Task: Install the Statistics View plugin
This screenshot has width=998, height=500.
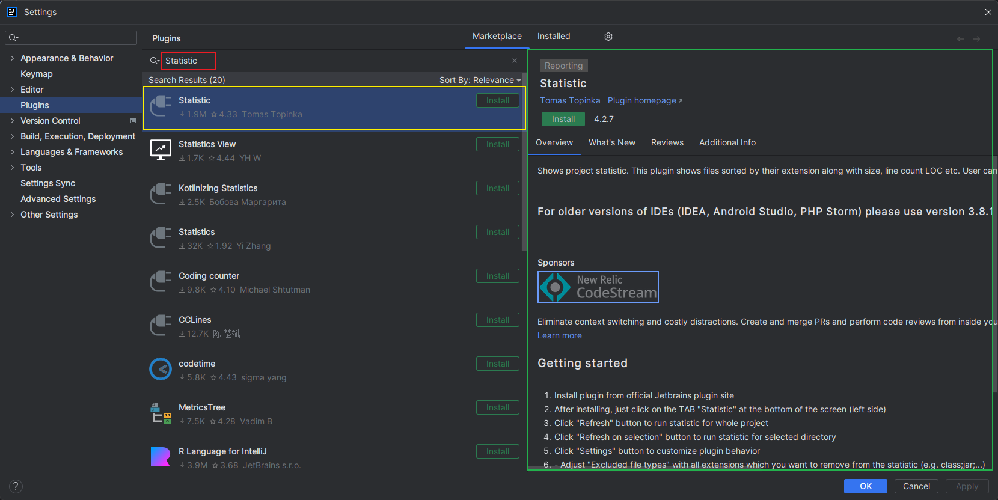Action: pos(498,144)
